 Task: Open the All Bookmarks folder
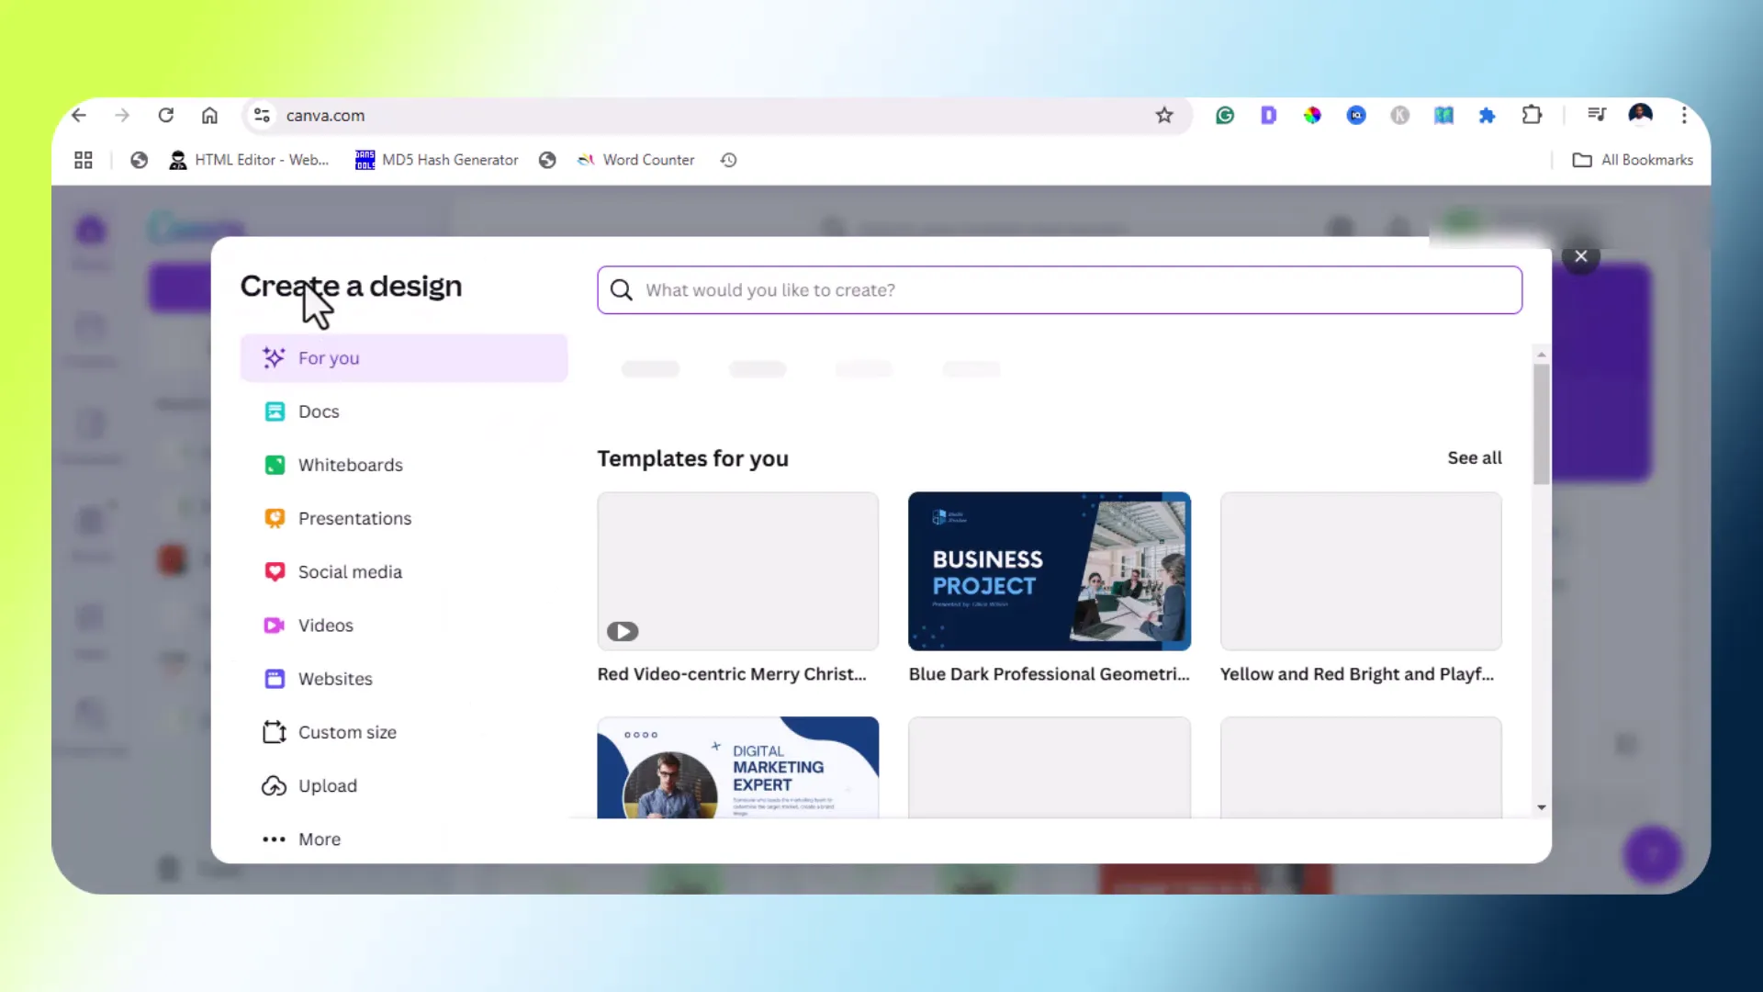pos(1633,160)
